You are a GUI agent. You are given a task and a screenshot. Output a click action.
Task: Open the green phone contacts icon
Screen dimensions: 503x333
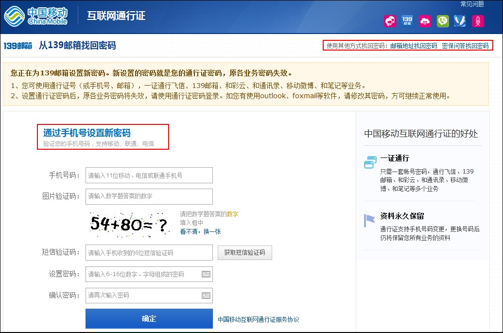point(443,21)
